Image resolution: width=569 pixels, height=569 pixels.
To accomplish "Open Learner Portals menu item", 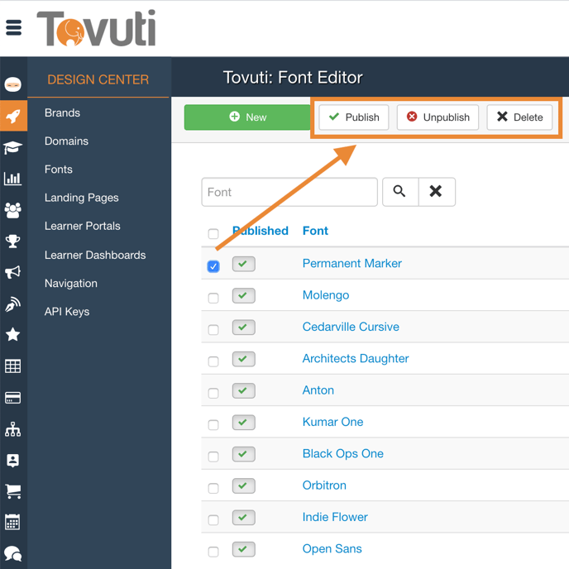I will click(x=82, y=226).
